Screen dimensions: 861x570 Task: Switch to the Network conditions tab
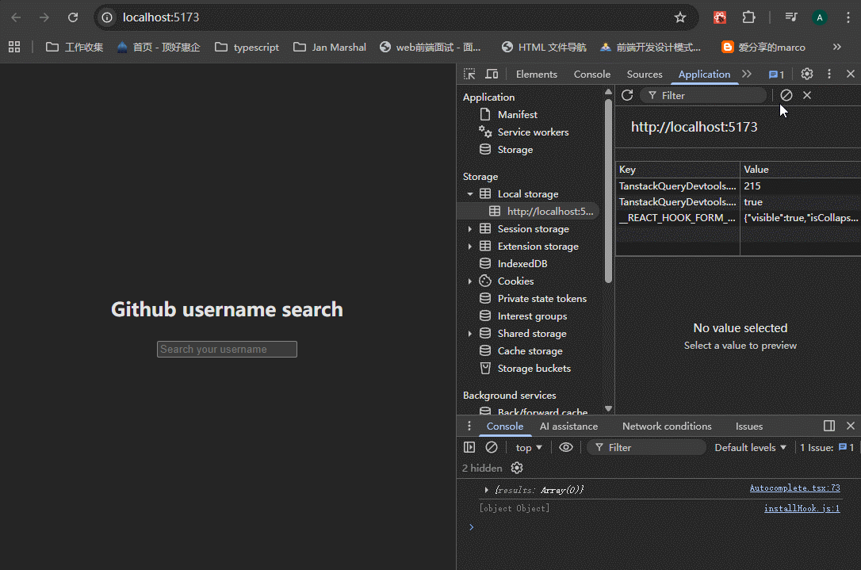coord(667,426)
